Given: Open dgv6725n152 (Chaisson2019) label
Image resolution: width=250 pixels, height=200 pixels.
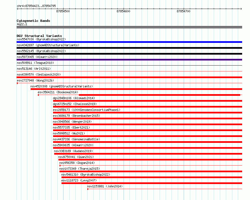Looking at the screenshot, I should tap(75, 104).
